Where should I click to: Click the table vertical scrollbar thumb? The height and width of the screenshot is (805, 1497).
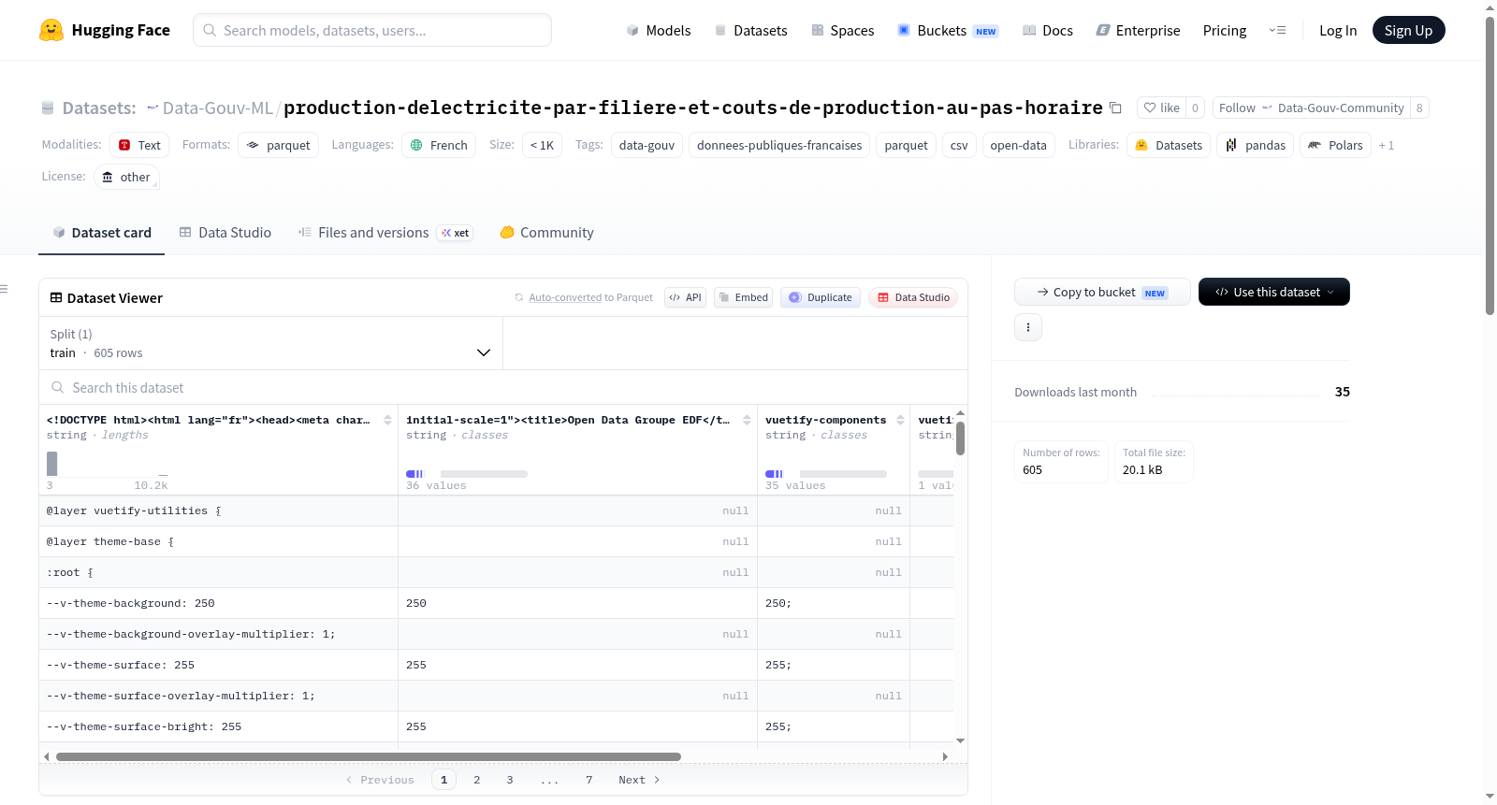(960, 438)
